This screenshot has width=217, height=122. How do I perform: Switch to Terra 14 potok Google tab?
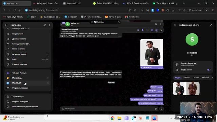(166, 3)
